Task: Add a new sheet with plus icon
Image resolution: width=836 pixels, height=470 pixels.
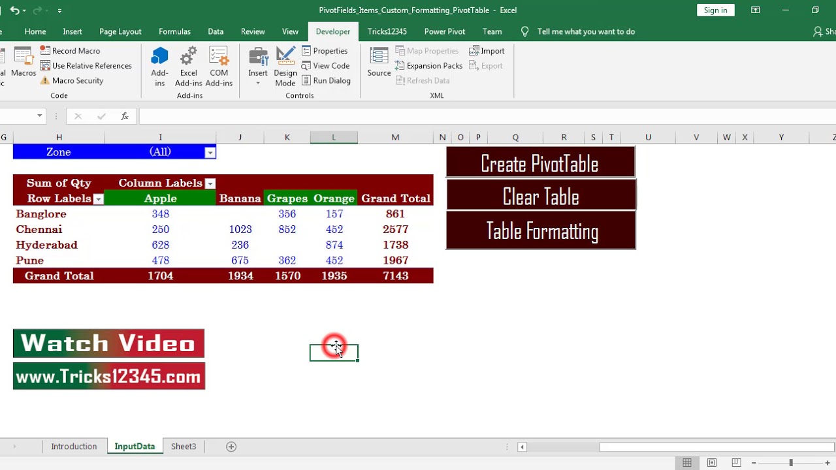Action: click(231, 446)
